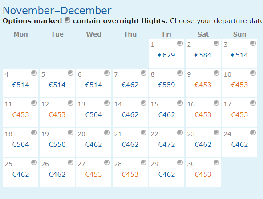Click the overnight icon in day 13 cell

[107, 103]
